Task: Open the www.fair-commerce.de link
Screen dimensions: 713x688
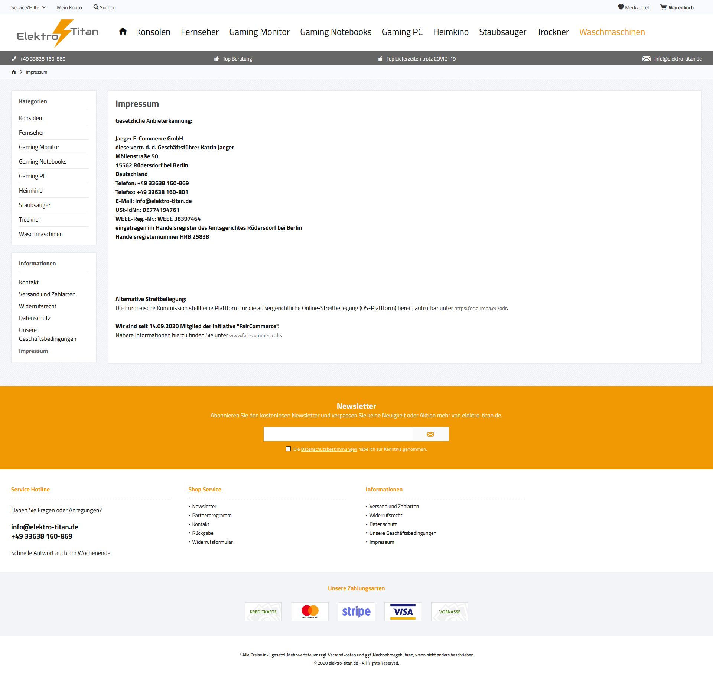Action: click(255, 336)
